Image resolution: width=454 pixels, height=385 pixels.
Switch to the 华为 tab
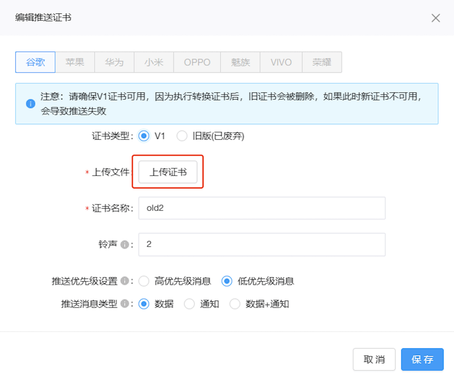[x=114, y=62]
